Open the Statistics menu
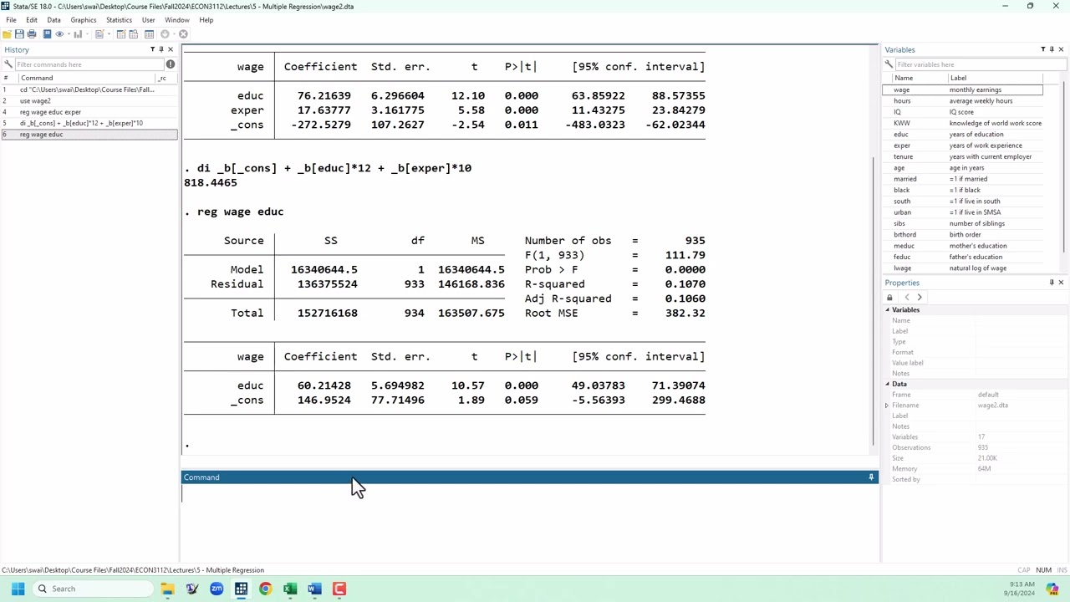 119,20
